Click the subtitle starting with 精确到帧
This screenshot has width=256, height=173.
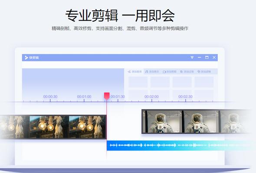(x=120, y=29)
